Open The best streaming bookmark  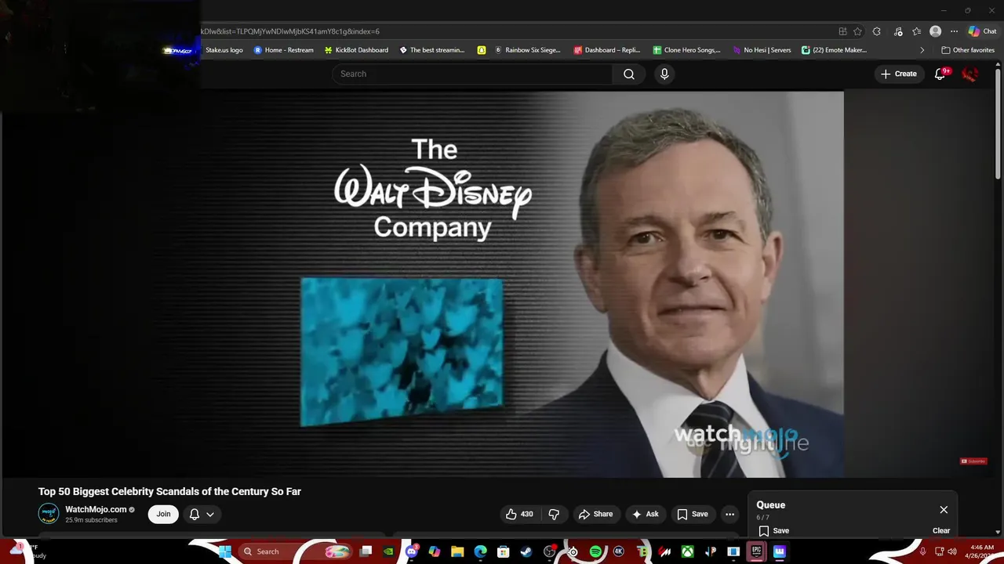[432, 50]
